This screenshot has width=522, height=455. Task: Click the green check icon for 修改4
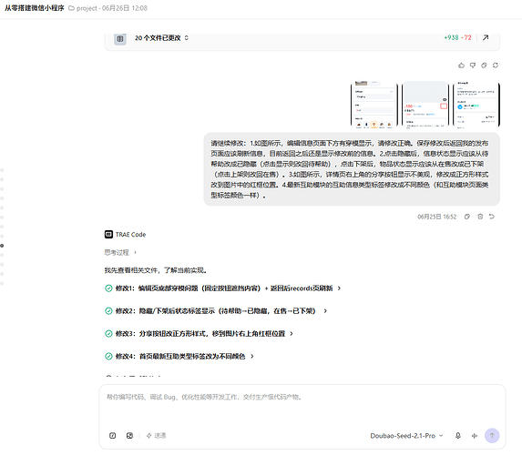click(x=108, y=356)
